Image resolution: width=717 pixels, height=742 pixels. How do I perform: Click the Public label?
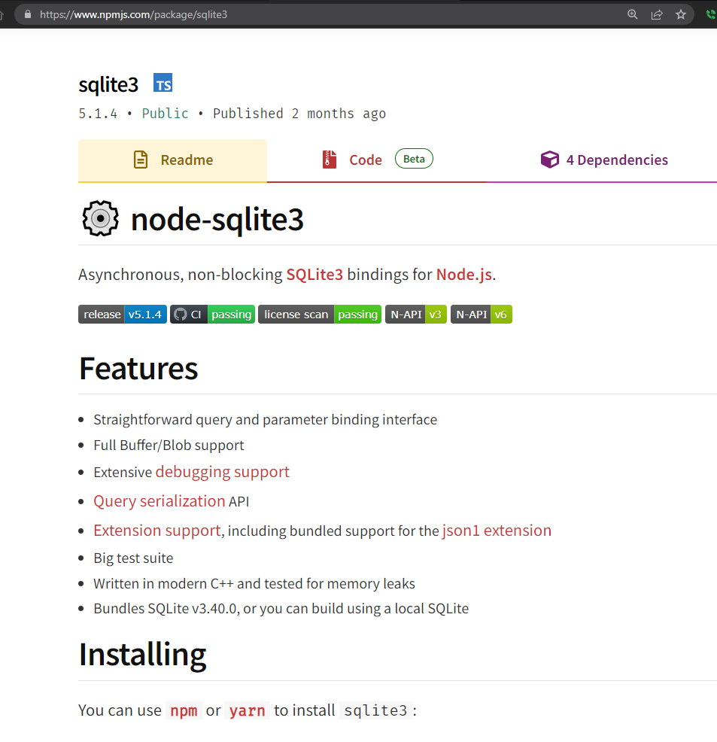pos(165,114)
